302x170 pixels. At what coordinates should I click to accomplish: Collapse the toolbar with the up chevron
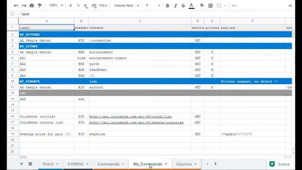tap(290, 6)
